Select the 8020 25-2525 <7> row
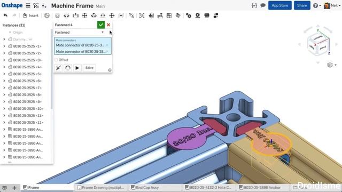Screen dimensions: 342x192 coord(27,87)
